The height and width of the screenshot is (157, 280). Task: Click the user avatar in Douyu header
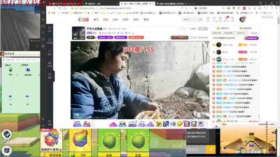point(242,19)
